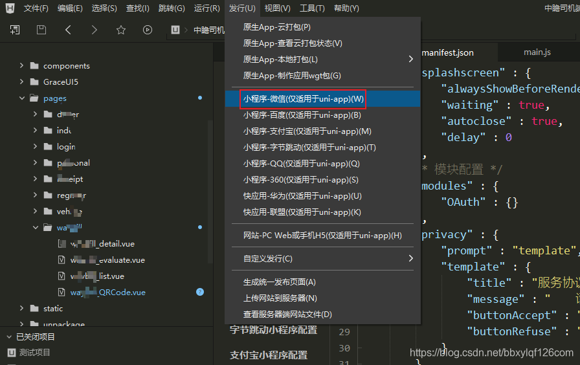This screenshot has height=365, width=580.
Task: Choose 上传网站到服务器(N)
Action: coord(322,298)
